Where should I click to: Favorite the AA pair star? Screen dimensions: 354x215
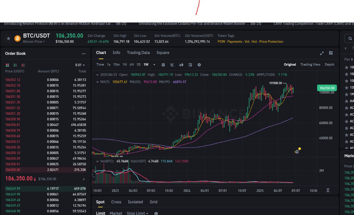pos(346,101)
